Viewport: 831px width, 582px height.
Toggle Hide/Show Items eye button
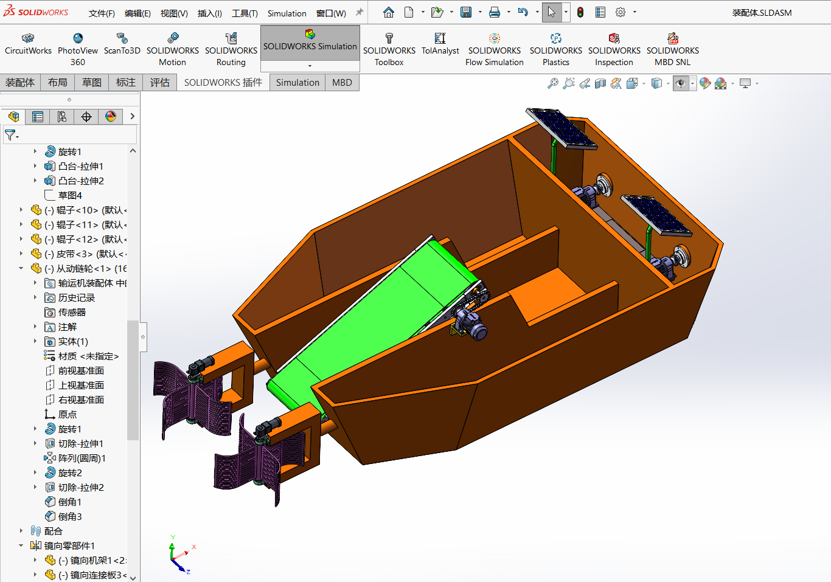coord(681,83)
